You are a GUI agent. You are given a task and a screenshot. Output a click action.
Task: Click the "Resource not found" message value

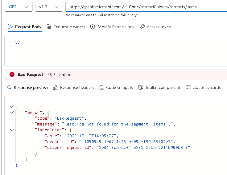118,124
